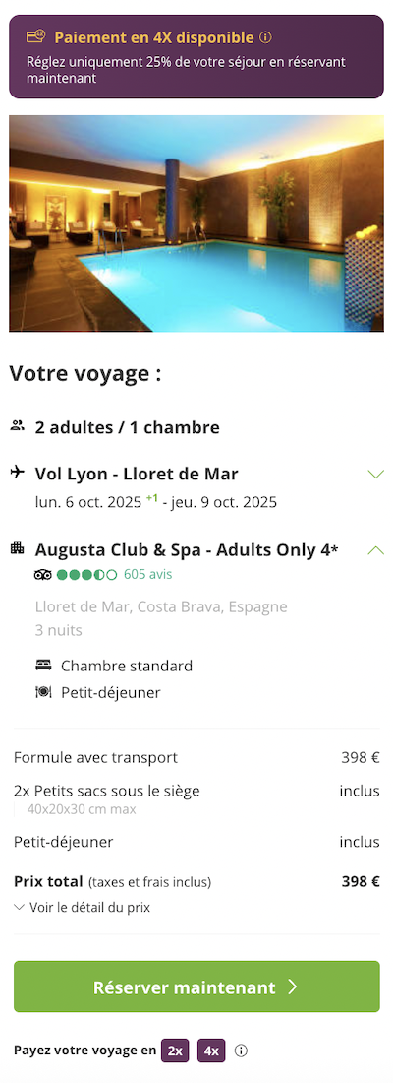Open the 605 avis reviews link
This screenshot has height=1083, width=393.
tap(148, 574)
